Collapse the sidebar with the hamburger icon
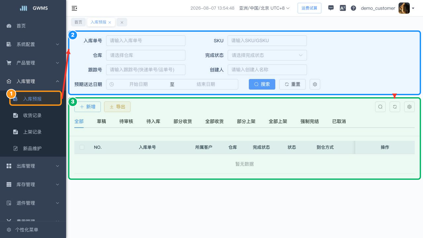This screenshot has height=238, width=423. (74, 8)
